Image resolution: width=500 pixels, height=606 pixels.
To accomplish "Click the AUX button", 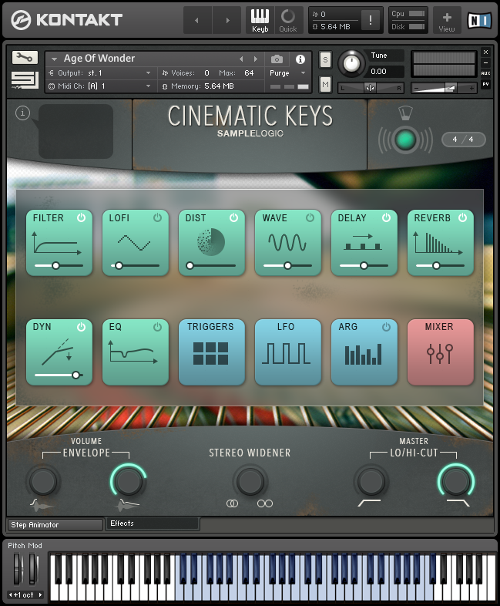I will point(485,73).
